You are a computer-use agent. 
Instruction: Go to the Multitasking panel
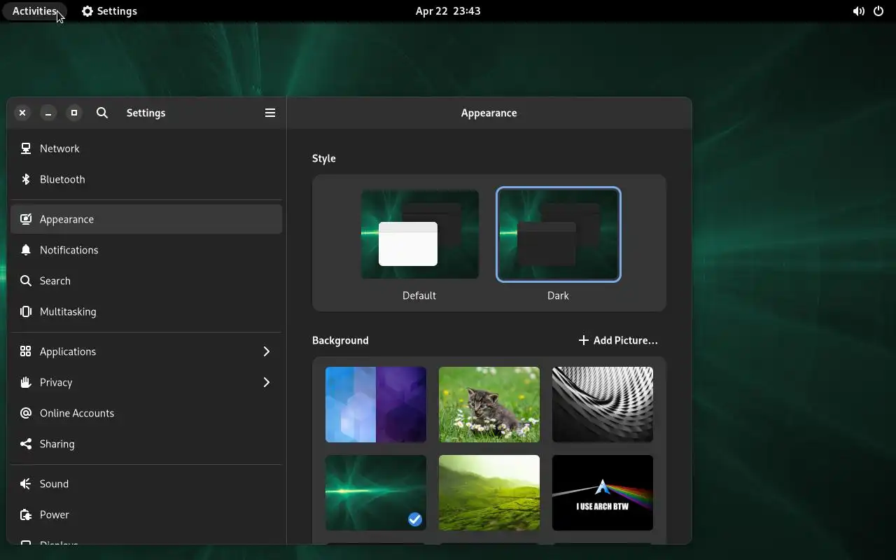[x=146, y=311]
